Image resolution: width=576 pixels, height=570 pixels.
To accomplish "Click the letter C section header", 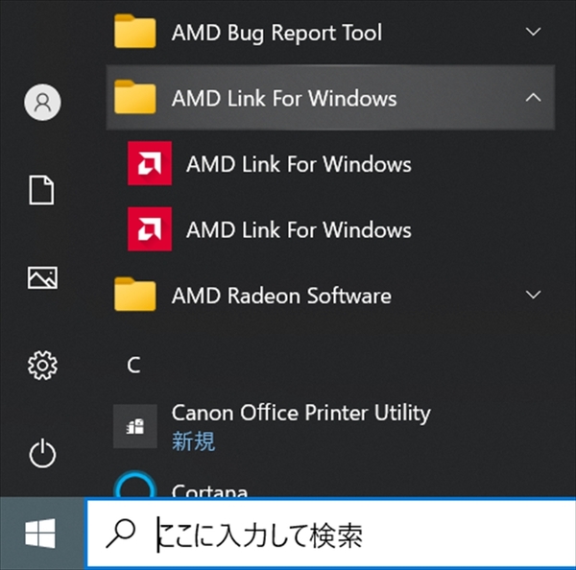I will pos(133,365).
